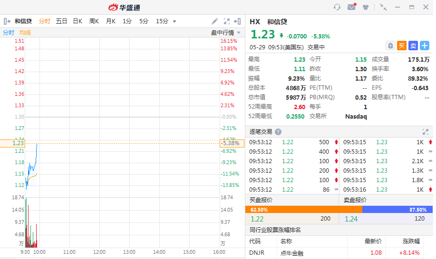Image resolution: width=436 pixels, height=259 pixels.
Task: Switch to the 日K chart tab
Action: (x=78, y=21)
